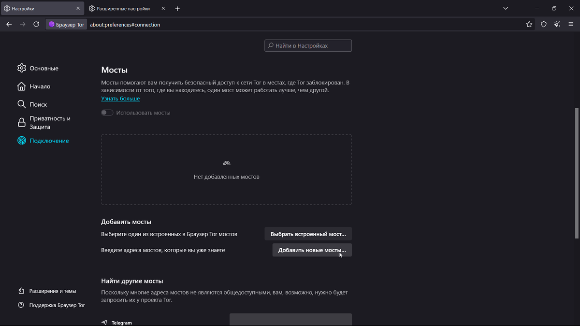
Task: Toggle the Использовать мосты switch
Action: 107,113
